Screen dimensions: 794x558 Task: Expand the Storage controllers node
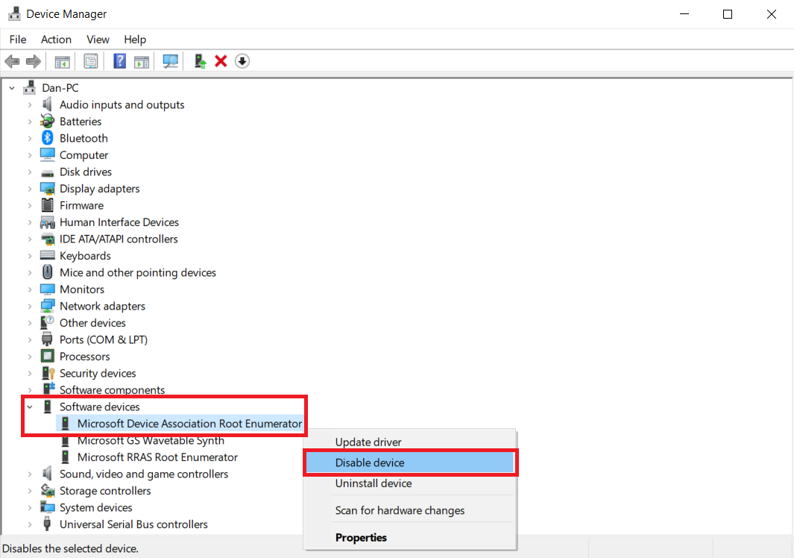[x=30, y=491]
